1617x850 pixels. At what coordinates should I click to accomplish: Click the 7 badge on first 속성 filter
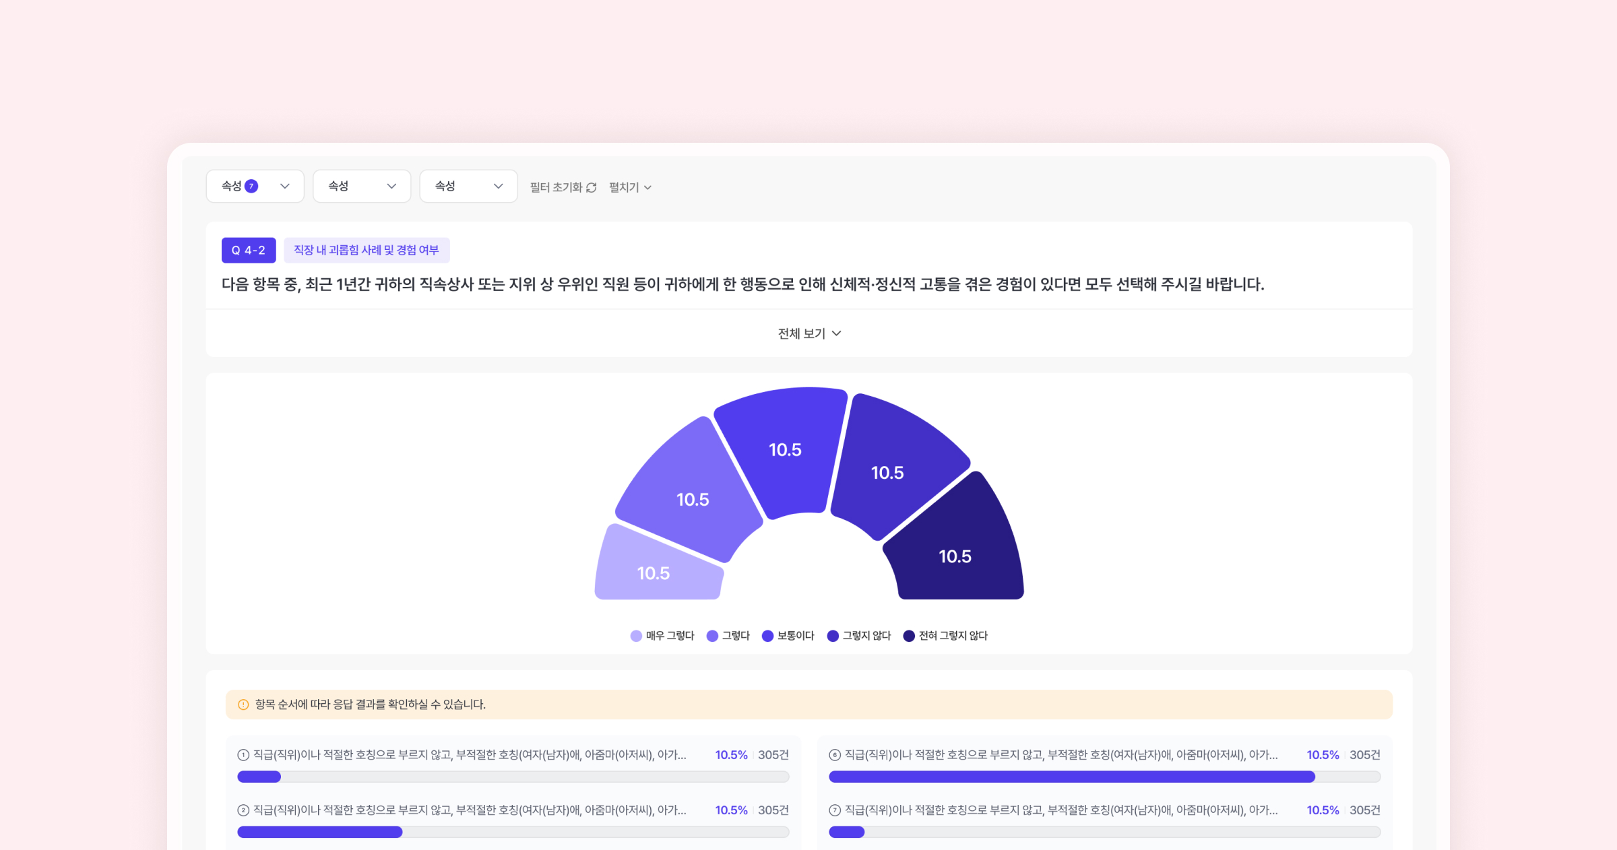pyautogui.click(x=251, y=187)
